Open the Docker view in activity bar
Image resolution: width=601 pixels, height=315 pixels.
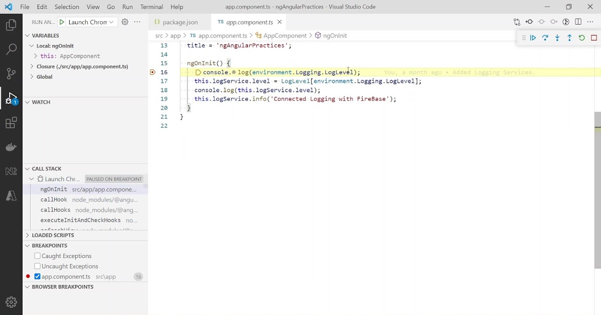coord(11,147)
